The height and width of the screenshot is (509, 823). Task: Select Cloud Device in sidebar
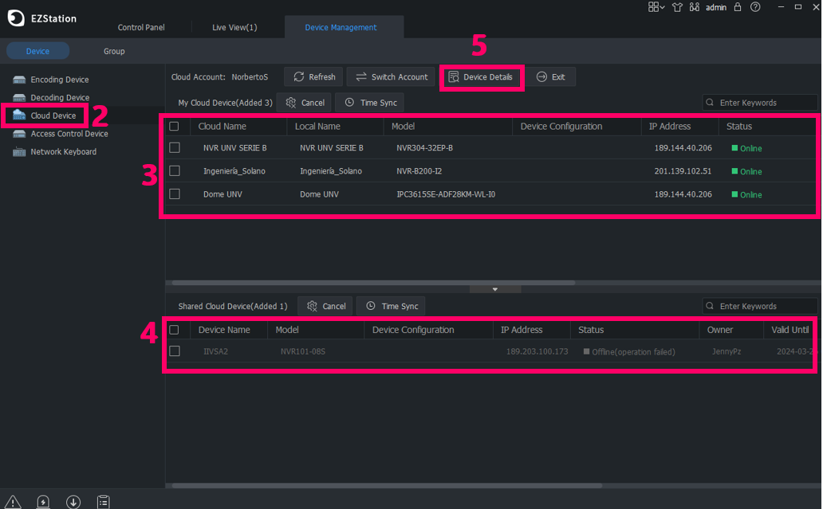click(53, 116)
